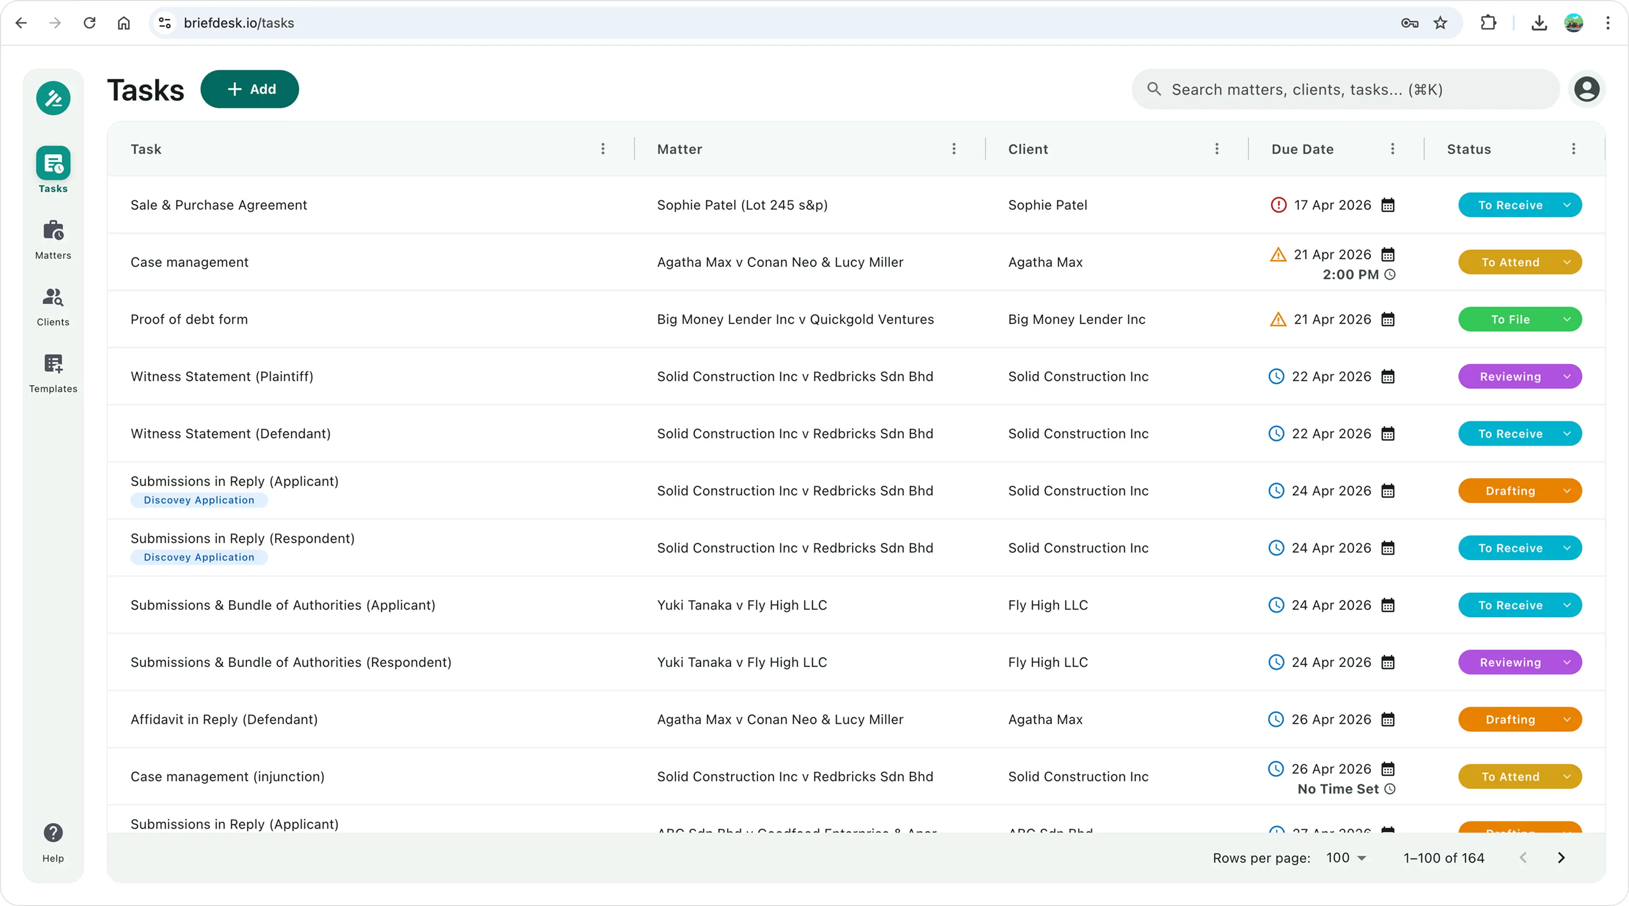Open browser downloads icon

[x=1539, y=23]
